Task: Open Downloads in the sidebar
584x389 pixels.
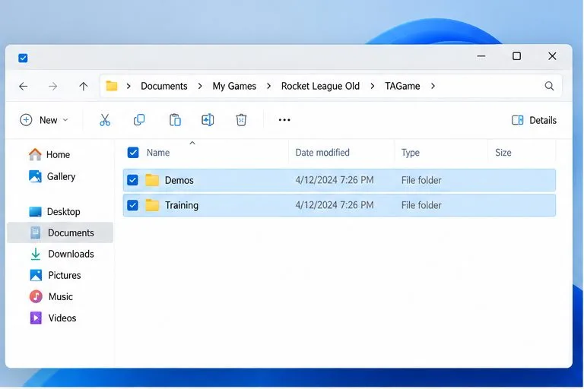Action: point(60,255)
